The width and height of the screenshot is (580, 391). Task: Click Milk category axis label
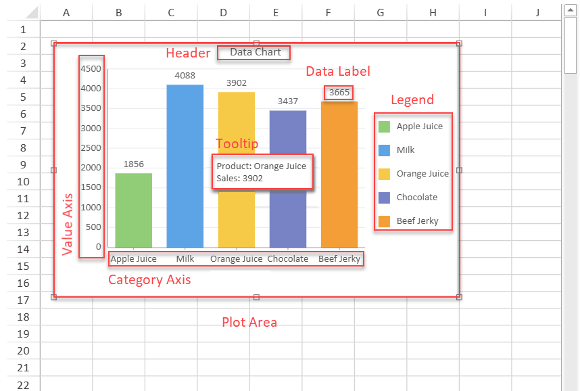click(185, 259)
